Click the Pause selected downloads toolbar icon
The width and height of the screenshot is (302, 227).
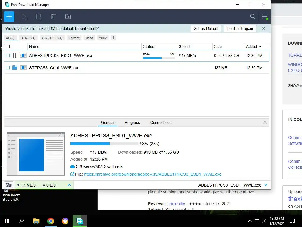(39, 17)
